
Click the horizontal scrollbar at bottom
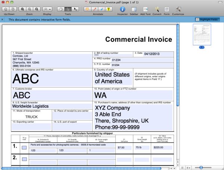click(81, 169)
